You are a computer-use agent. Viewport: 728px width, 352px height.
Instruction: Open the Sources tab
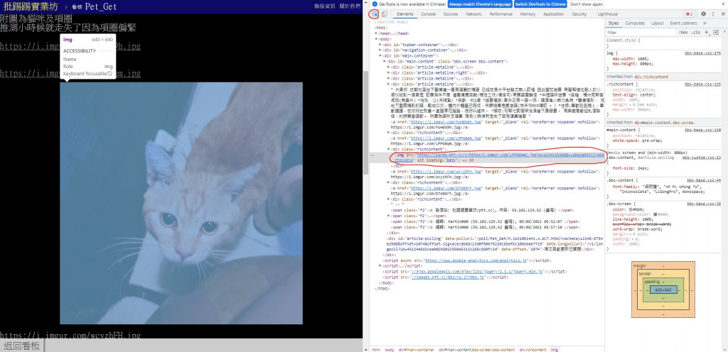click(450, 14)
